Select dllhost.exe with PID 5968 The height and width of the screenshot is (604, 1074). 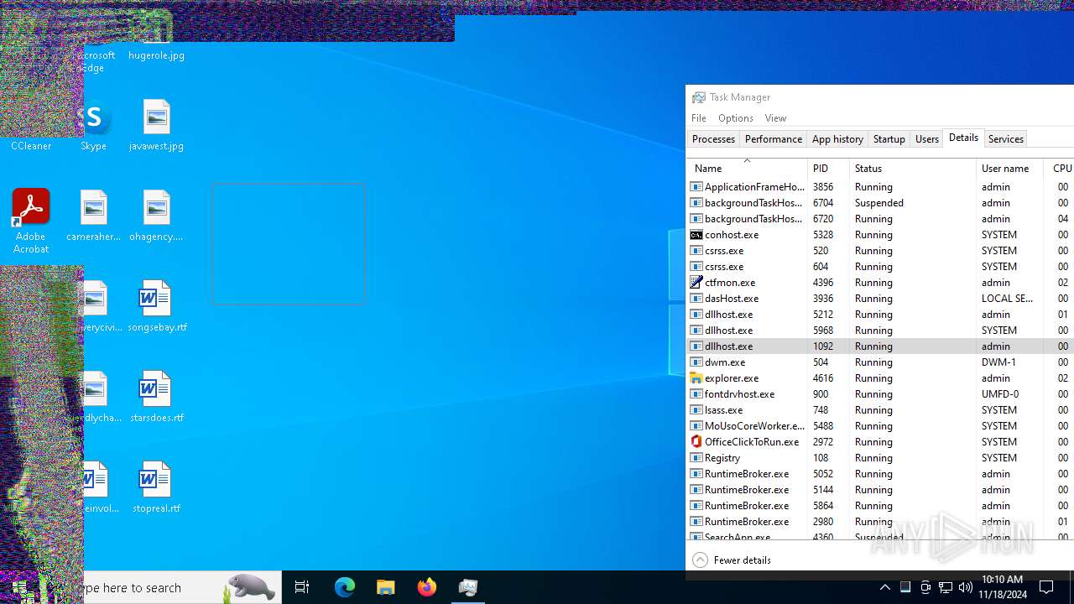click(x=880, y=331)
